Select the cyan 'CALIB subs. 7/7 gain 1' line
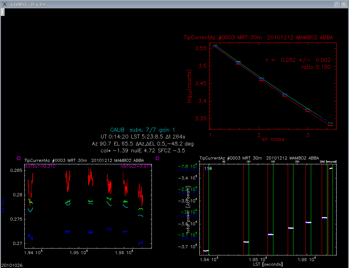 tap(143, 130)
